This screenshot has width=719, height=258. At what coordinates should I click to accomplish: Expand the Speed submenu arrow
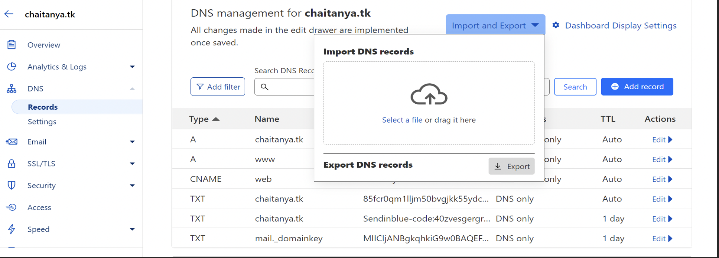pos(132,229)
